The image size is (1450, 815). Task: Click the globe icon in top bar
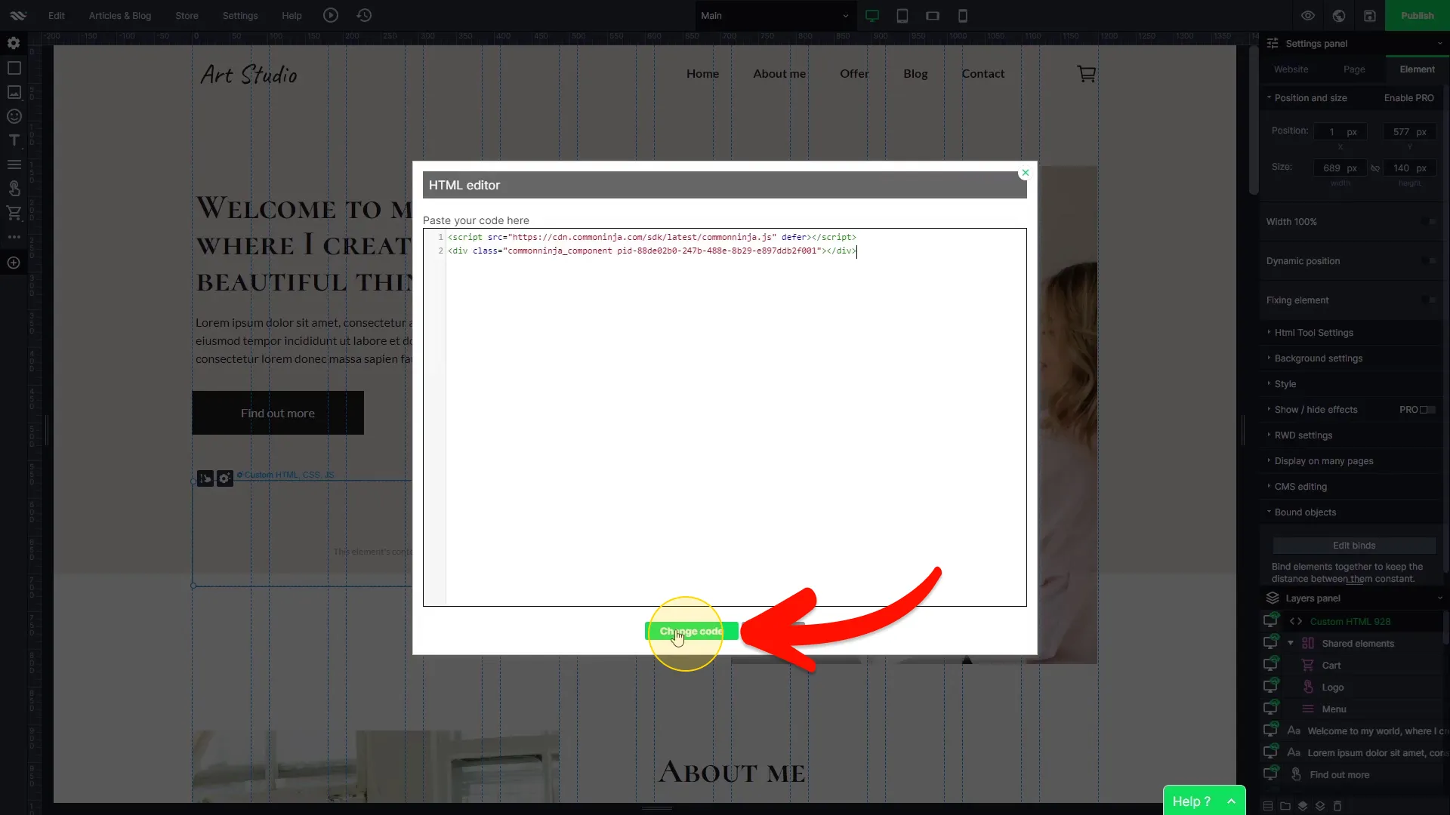1339,16
